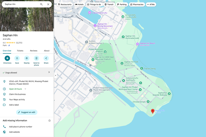Switch to the Overview tab
Viewport: 206px width, 137px height.
[x=7, y=51]
